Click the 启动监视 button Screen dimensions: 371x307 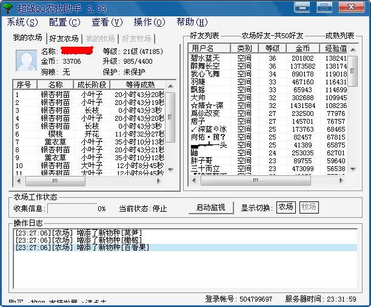tap(211, 207)
